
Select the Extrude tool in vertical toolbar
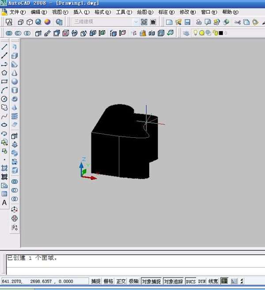point(15,136)
